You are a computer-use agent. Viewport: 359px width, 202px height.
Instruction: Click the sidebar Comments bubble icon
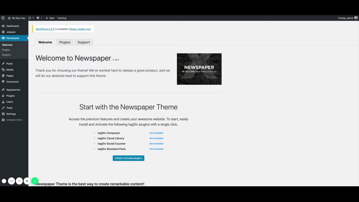click(x=3, y=82)
